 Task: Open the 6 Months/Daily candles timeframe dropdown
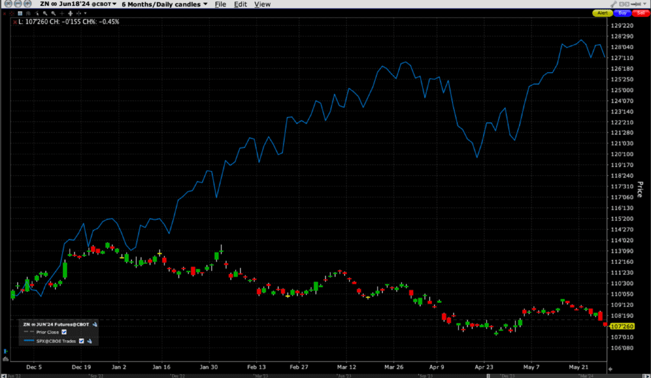163,4
